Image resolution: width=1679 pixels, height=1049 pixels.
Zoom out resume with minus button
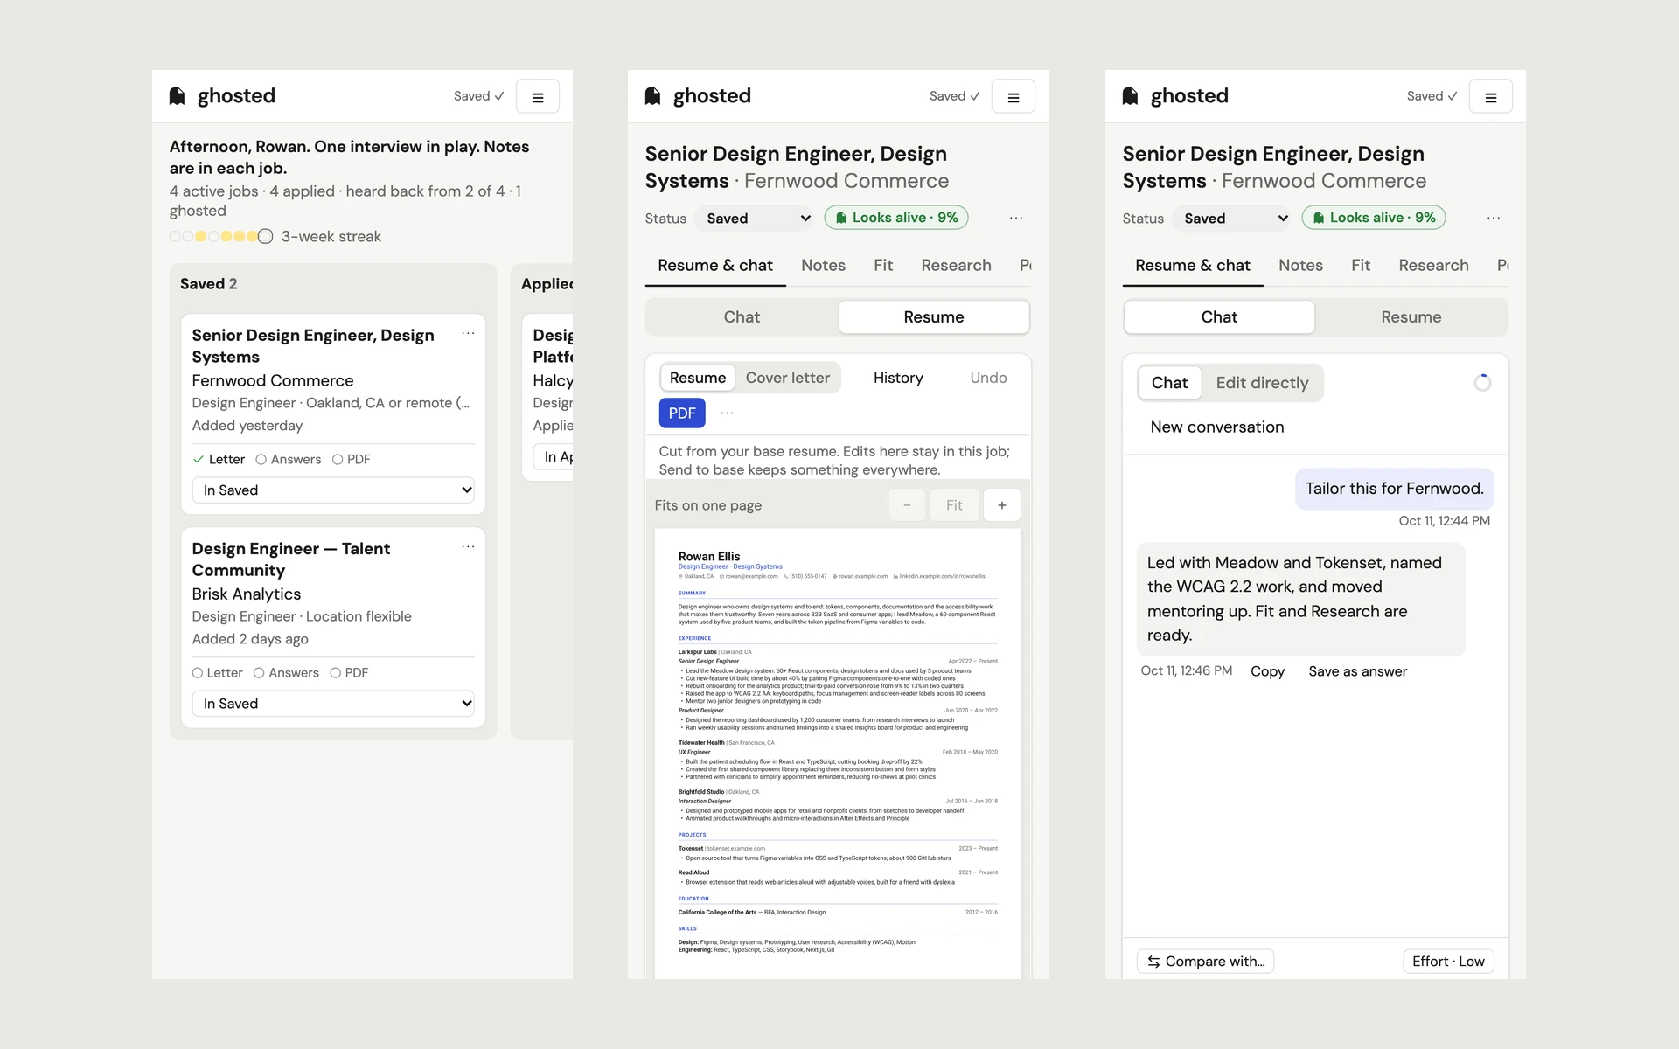click(907, 505)
